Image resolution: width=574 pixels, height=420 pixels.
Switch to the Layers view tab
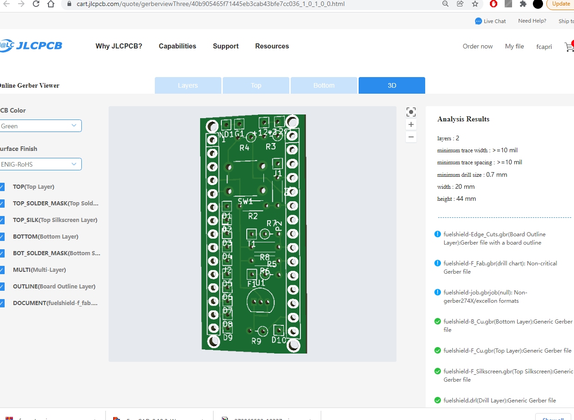coord(188,85)
